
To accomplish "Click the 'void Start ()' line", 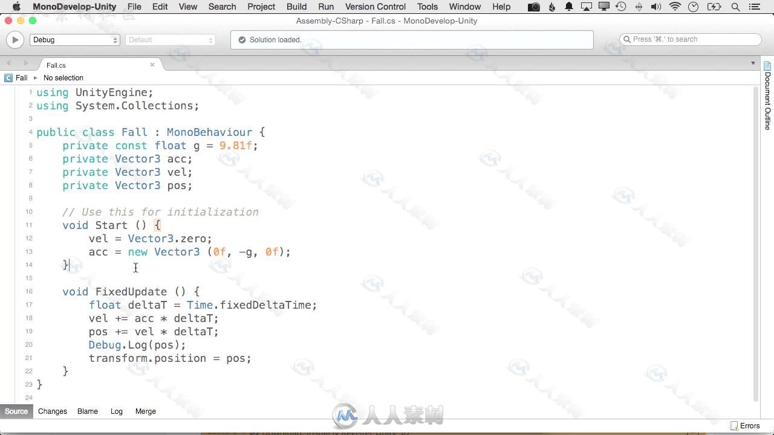I will pyautogui.click(x=112, y=225).
